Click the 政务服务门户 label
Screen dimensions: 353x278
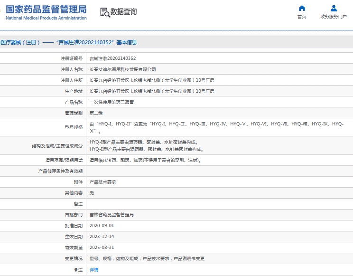[x=334, y=17]
